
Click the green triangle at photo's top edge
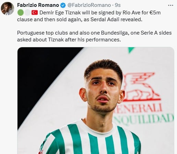131,50
